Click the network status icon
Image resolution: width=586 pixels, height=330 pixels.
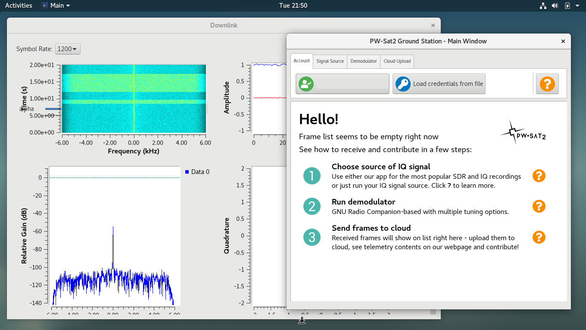coord(543,6)
